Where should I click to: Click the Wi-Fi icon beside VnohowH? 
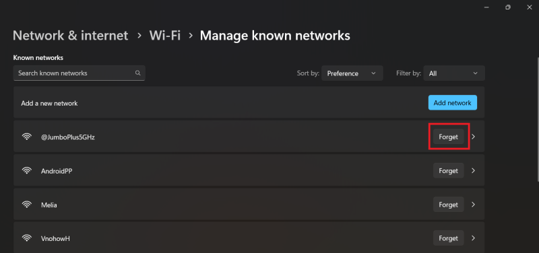tap(26, 238)
